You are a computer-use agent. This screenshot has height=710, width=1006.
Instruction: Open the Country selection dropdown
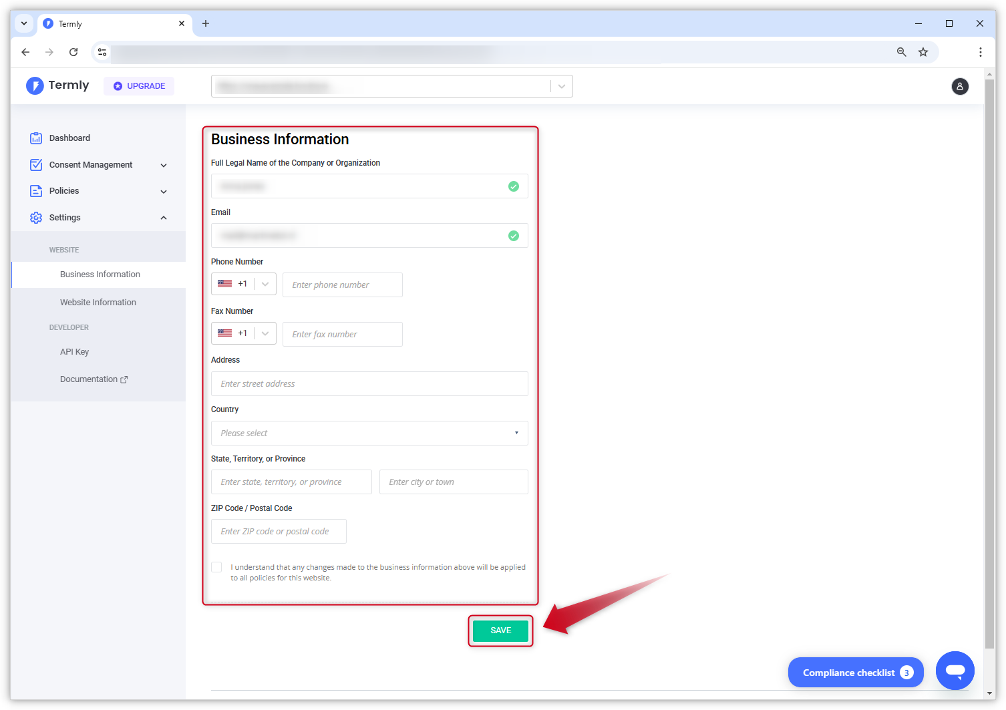point(369,433)
